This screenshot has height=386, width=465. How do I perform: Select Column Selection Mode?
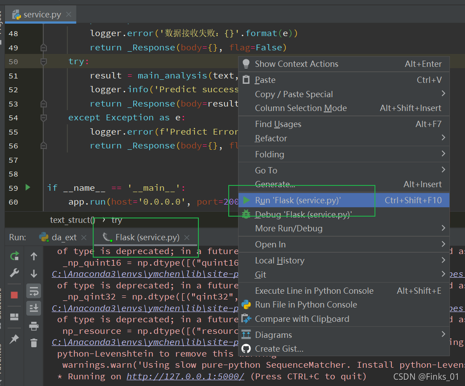344,108
